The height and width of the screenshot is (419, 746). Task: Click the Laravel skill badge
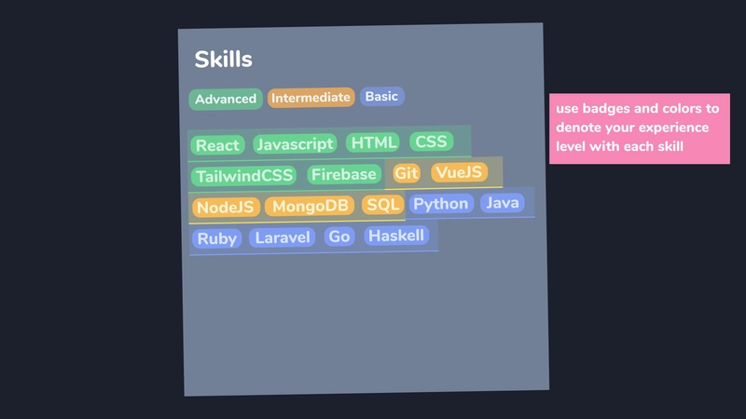(283, 237)
